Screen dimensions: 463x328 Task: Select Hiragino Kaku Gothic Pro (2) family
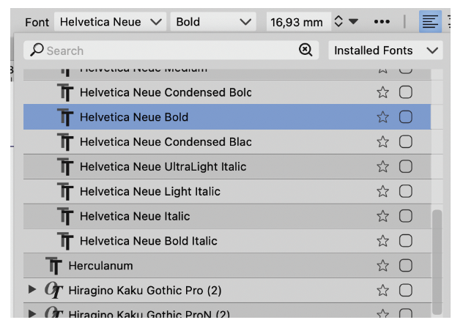(x=227, y=291)
